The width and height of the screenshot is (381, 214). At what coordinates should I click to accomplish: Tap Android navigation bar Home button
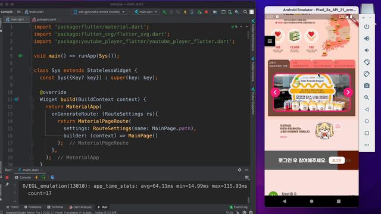(x=311, y=201)
